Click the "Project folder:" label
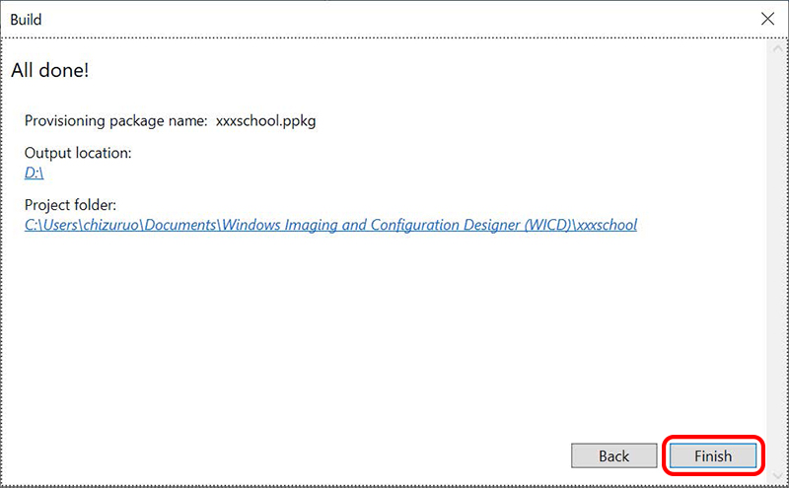Viewport: 789px width, 488px height. [71, 205]
